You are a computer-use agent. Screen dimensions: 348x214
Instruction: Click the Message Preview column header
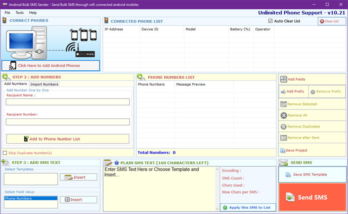pos(204,84)
